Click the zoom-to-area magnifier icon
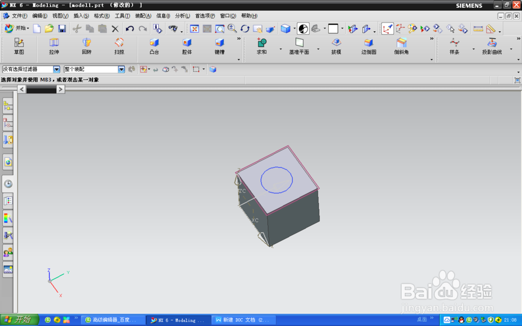 [x=220, y=29]
